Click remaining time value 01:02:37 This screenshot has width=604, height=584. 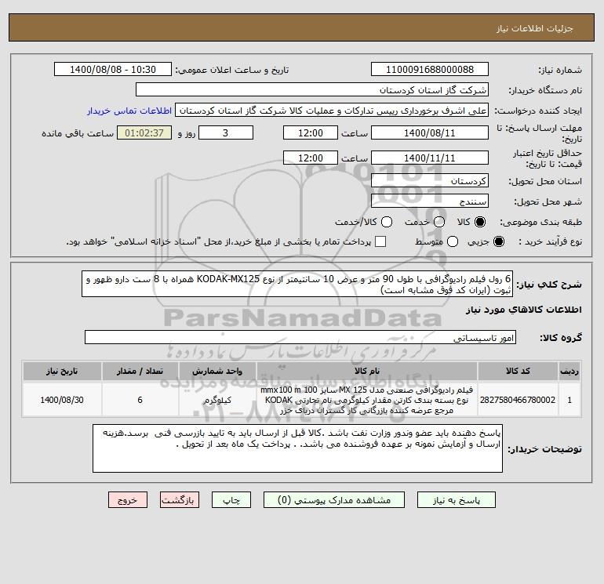144,132
